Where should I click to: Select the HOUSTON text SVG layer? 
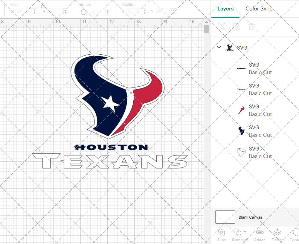[x=255, y=68]
